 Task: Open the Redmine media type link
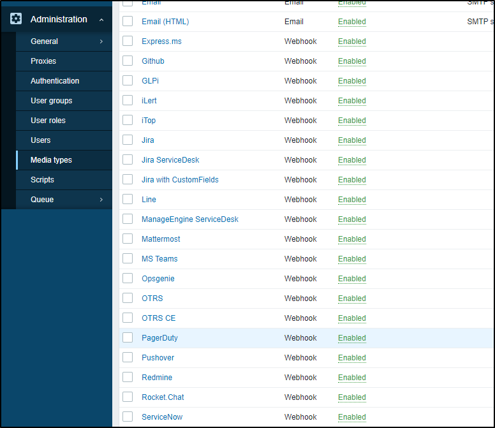coord(157,378)
